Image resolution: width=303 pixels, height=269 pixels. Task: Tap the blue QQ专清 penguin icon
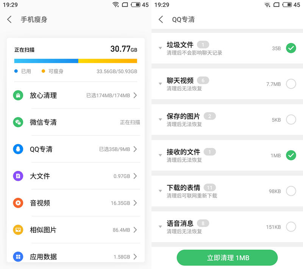(x=18, y=149)
